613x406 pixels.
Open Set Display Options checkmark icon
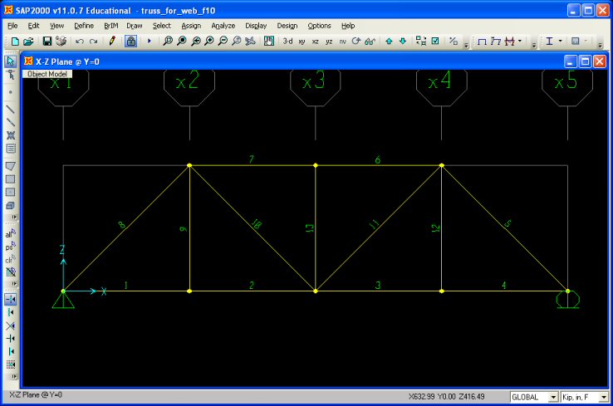tap(435, 41)
